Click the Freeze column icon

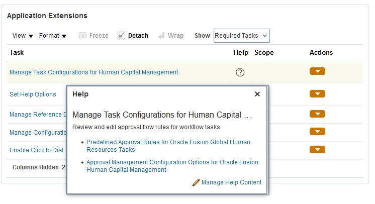point(83,36)
